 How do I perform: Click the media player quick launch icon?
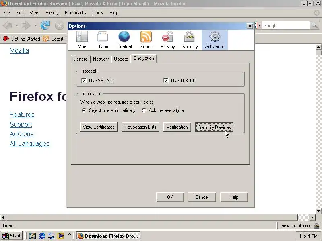[60, 236]
